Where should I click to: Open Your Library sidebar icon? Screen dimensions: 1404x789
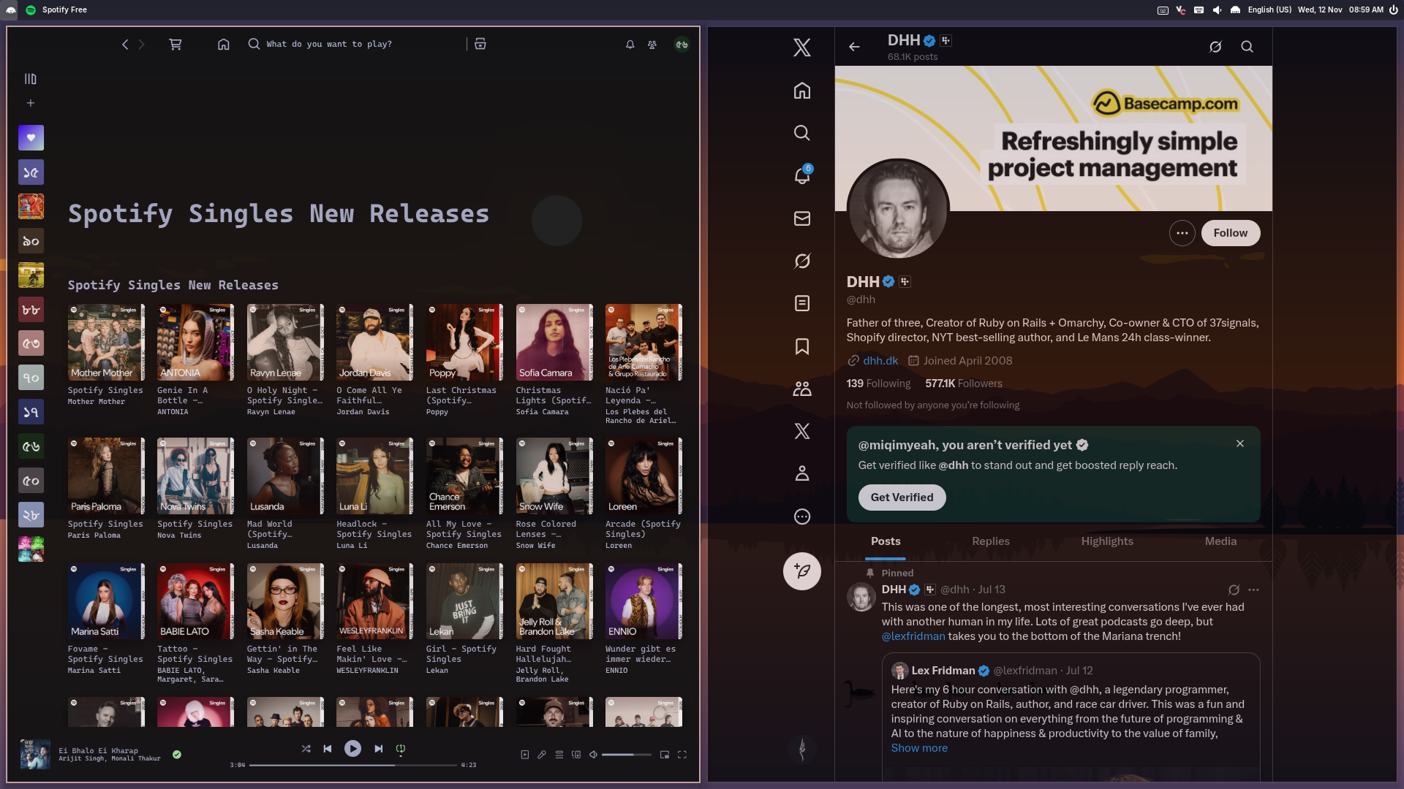(x=31, y=79)
